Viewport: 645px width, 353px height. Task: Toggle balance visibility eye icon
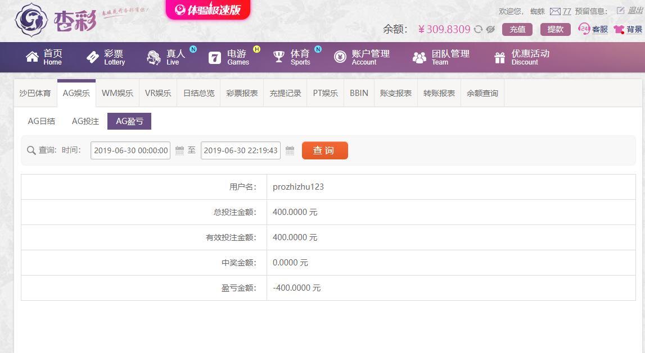[x=490, y=29]
